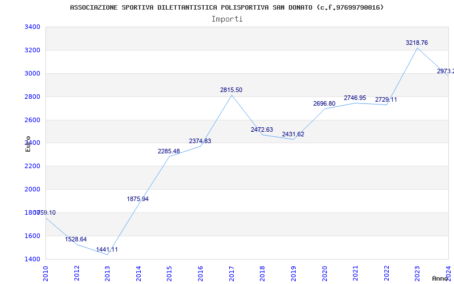Click the 3218.76 data label

click(417, 43)
